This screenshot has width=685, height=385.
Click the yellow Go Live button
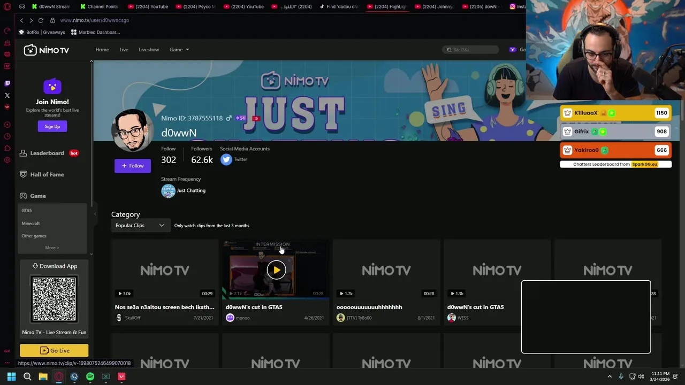click(x=54, y=351)
